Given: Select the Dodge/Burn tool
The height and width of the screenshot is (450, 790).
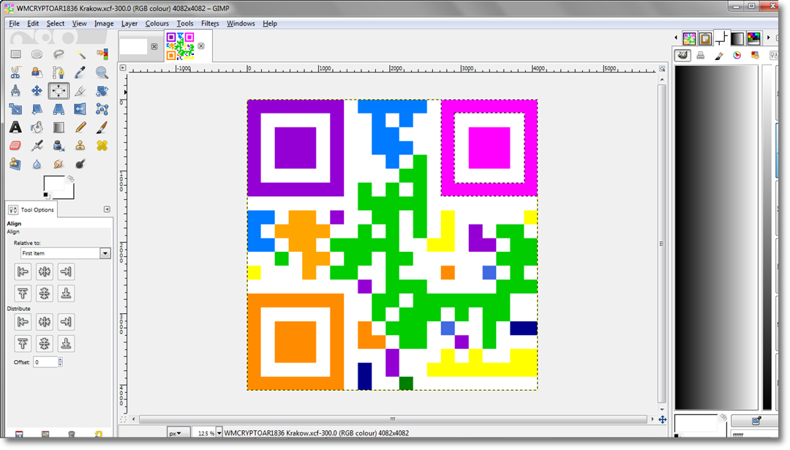Looking at the screenshot, I should pyautogui.click(x=80, y=164).
